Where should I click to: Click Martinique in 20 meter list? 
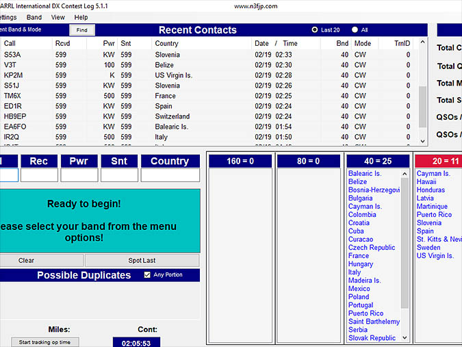432,207
